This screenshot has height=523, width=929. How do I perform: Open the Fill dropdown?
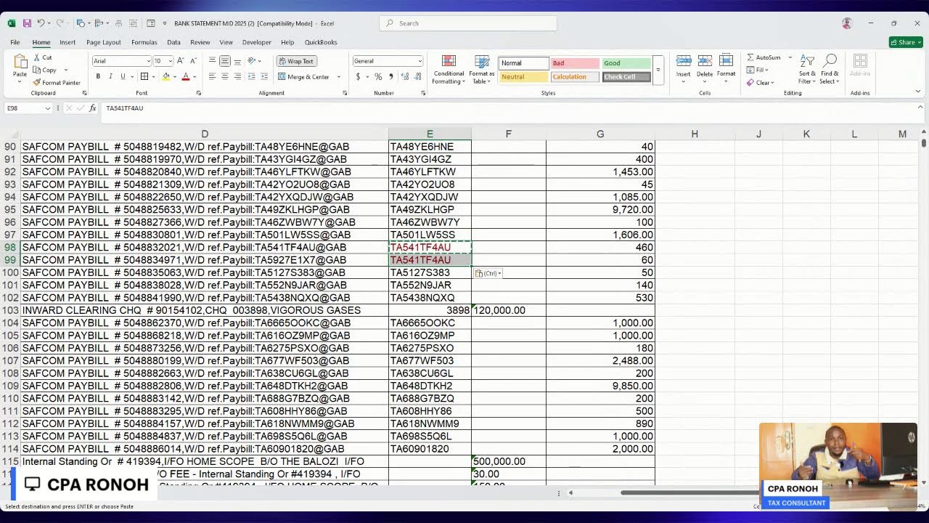click(758, 70)
